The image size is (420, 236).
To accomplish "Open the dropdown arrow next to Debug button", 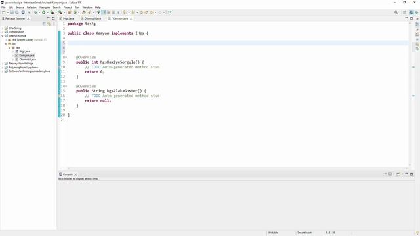I will [39, 12].
